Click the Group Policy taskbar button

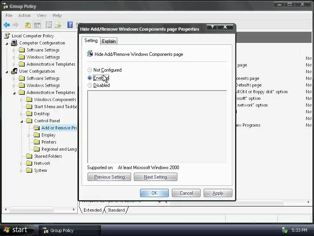click(x=69, y=230)
